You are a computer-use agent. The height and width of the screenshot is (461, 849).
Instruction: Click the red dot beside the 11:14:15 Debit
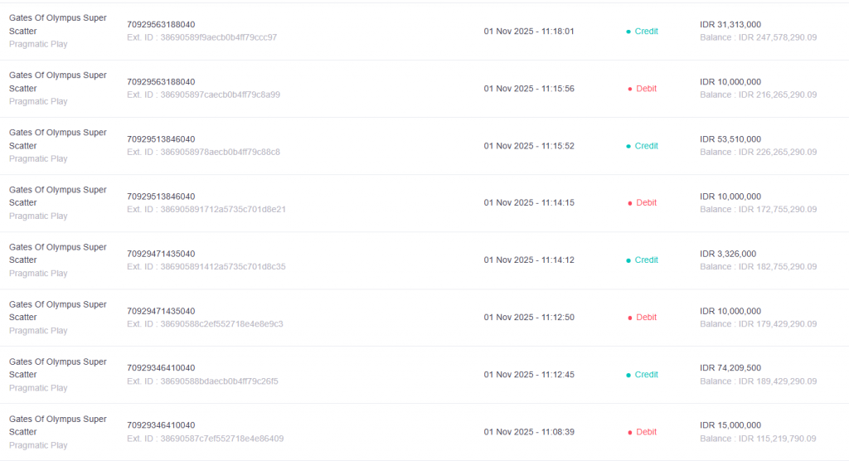630,203
